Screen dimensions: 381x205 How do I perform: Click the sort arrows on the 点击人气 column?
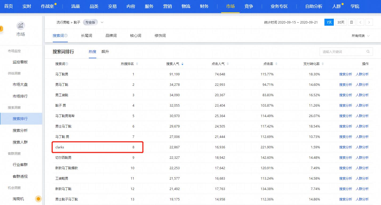tap(227, 64)
